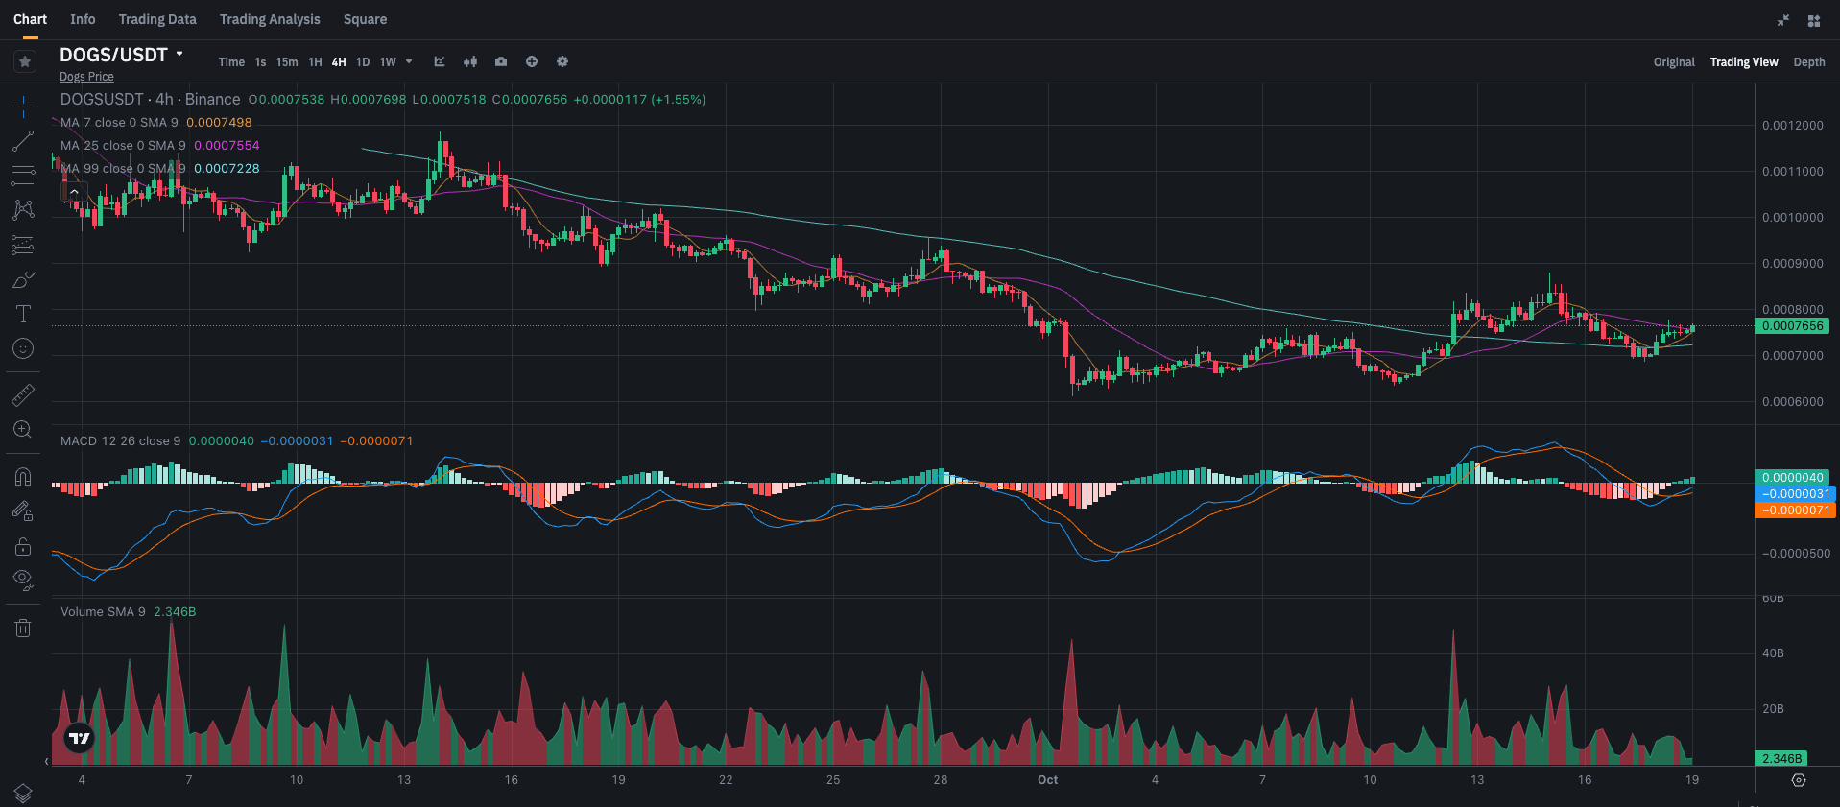Set interval to 1D
This screenshot has height=807, width=1840.
(x=363, y=62)
